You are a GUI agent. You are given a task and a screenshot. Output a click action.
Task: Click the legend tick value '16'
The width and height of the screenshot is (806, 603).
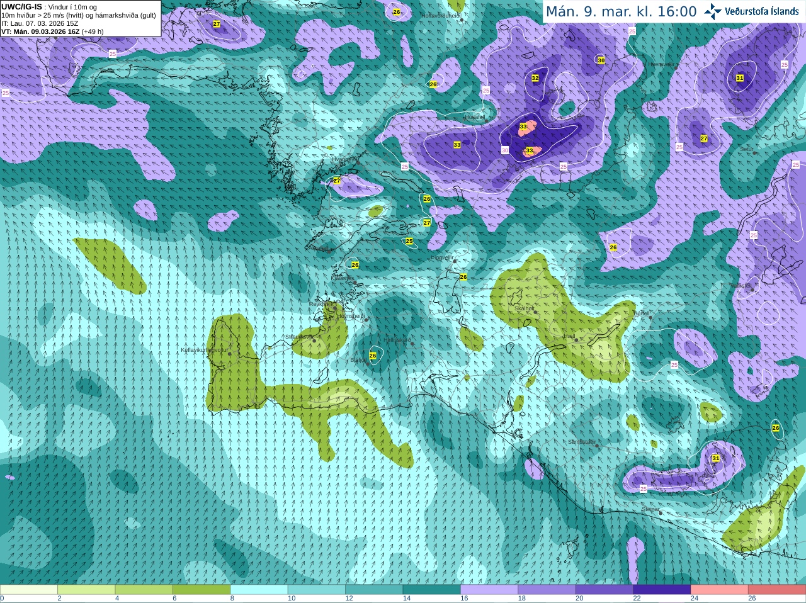tap(463, 599)
